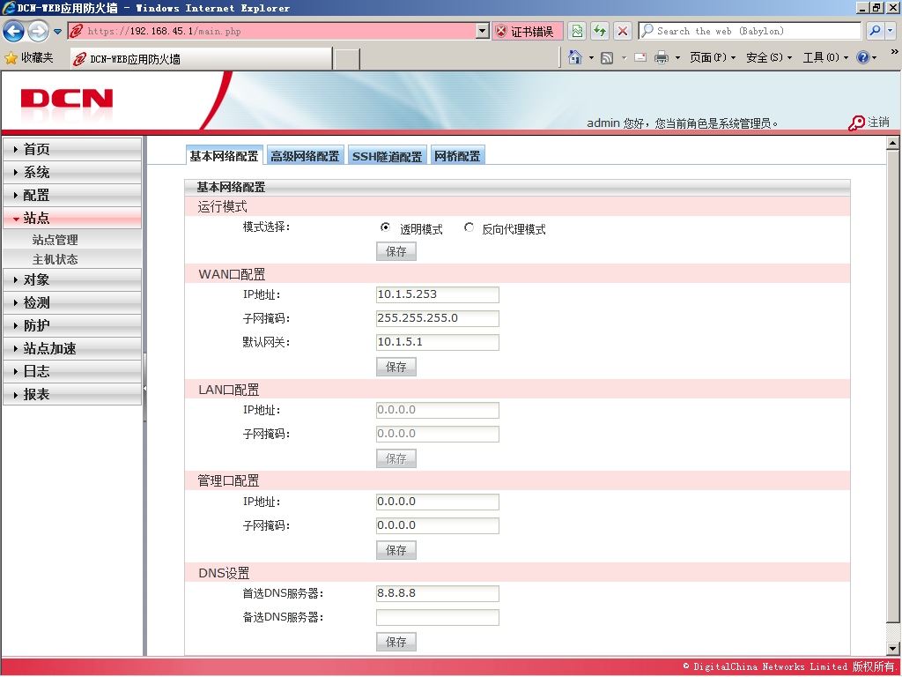Expand the 检测 sidebar section

click(72, 303)
